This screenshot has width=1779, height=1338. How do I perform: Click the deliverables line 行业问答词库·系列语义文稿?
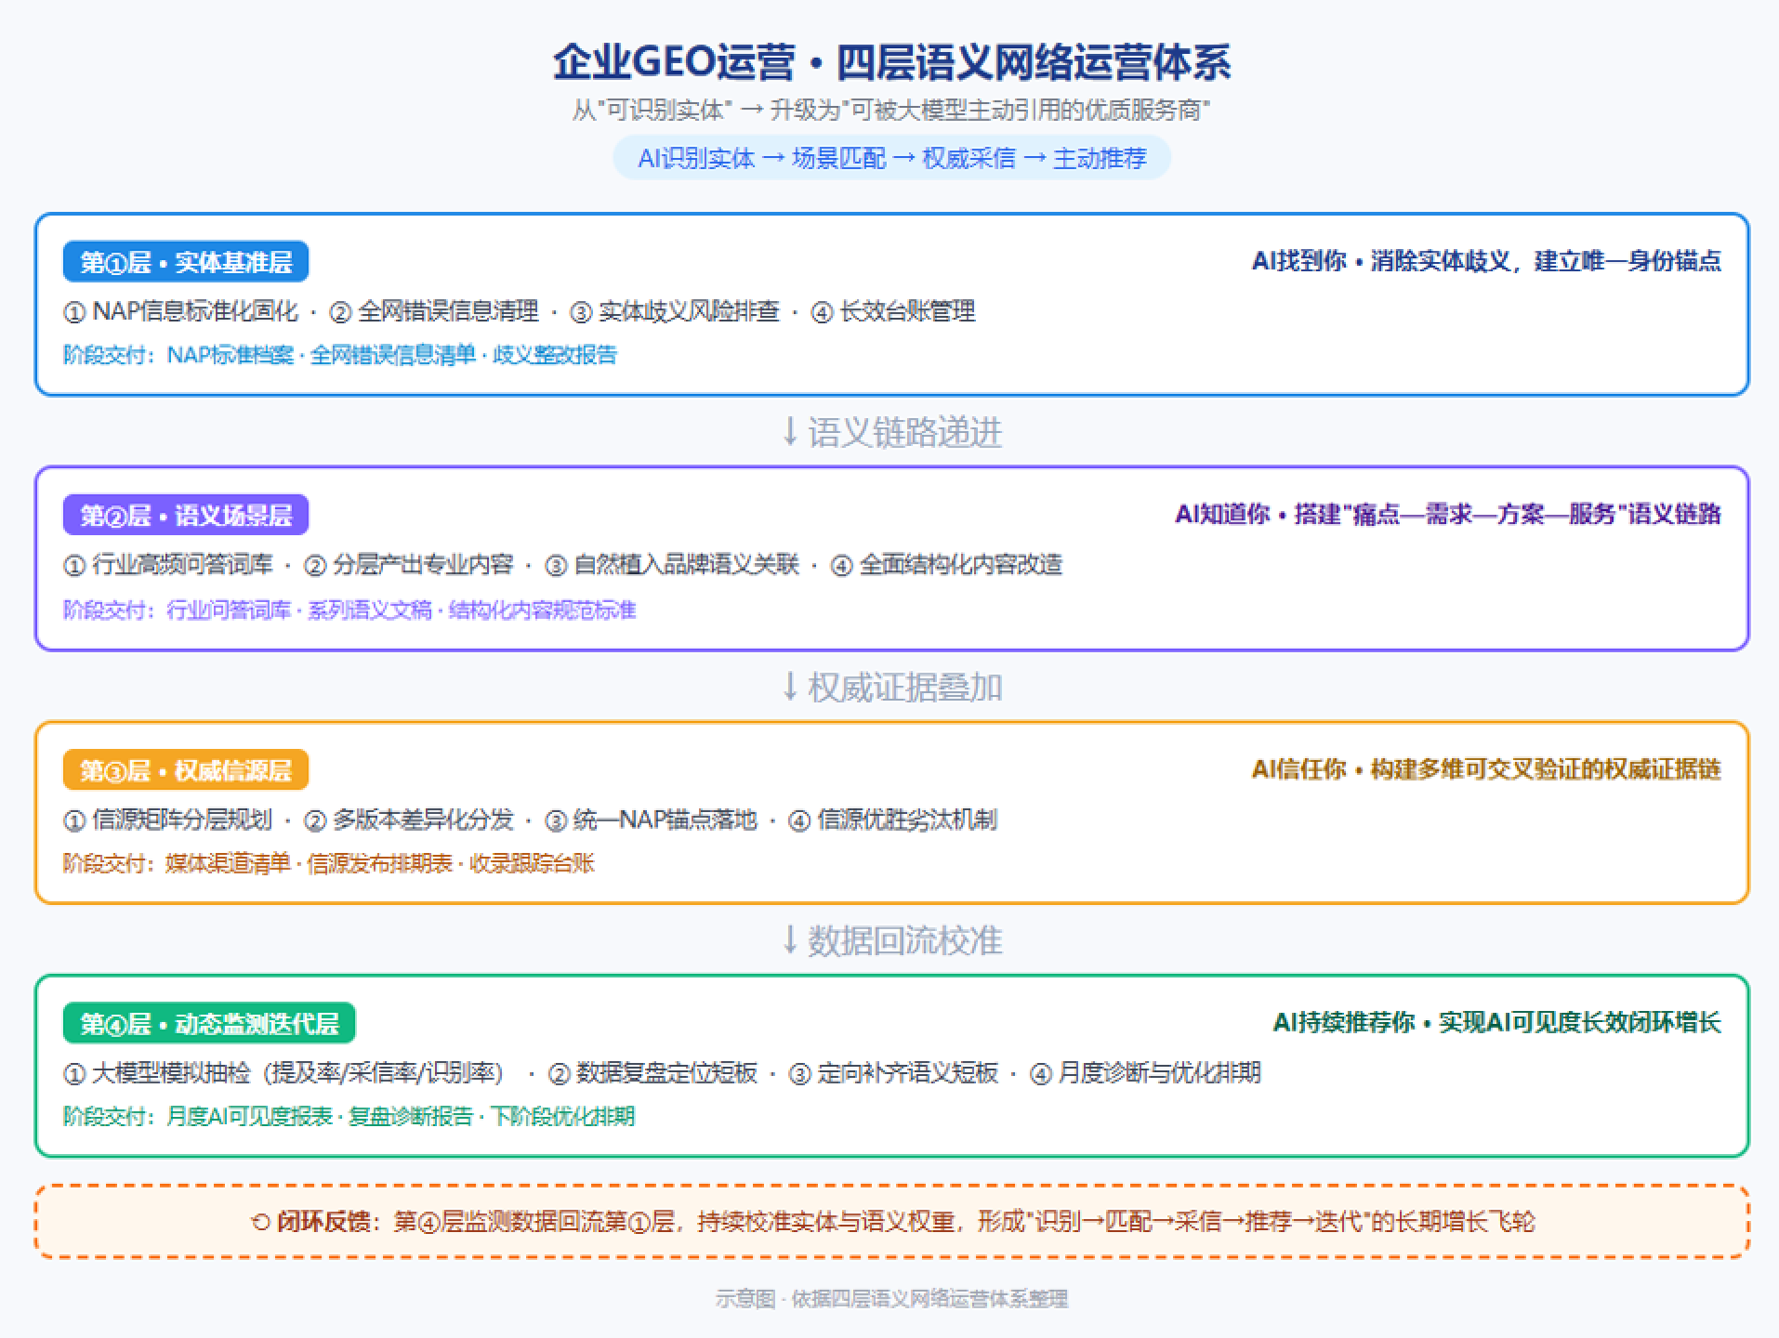349,610
